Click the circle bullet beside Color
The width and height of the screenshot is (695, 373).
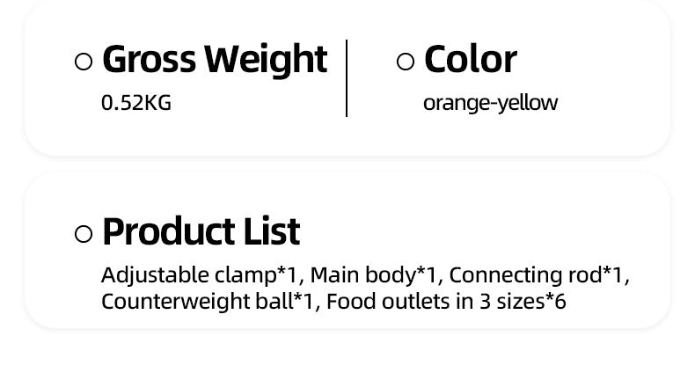[x=406, y=62]
